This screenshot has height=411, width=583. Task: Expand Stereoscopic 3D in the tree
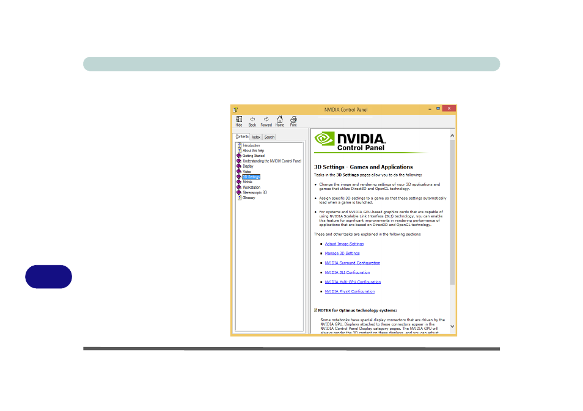pos(254,192)
